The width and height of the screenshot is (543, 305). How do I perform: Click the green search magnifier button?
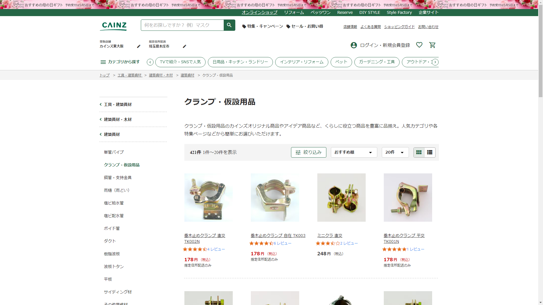(x=229, y=25)
